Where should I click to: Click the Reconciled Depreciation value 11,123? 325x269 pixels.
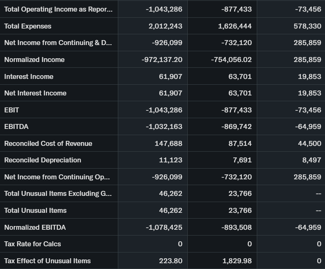click(x=170, y=160)
